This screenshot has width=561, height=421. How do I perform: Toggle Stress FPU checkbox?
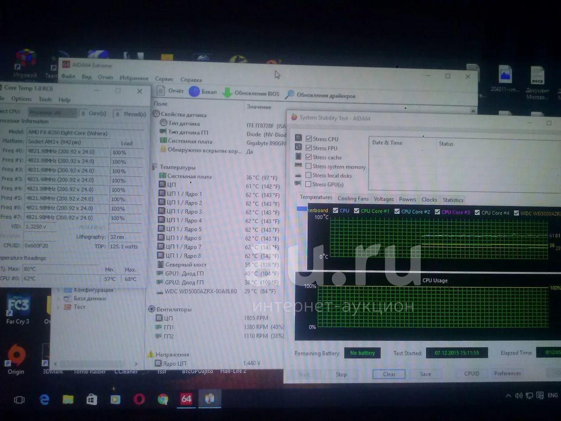[309, 148]
